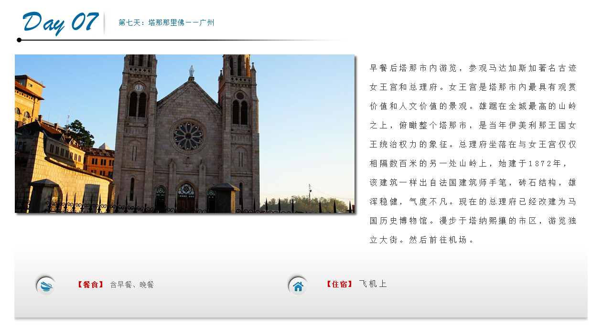The width and height of the screenshot is (602, 328).
Task: Click the rose window on the cathedral
Action: point(188,136)
